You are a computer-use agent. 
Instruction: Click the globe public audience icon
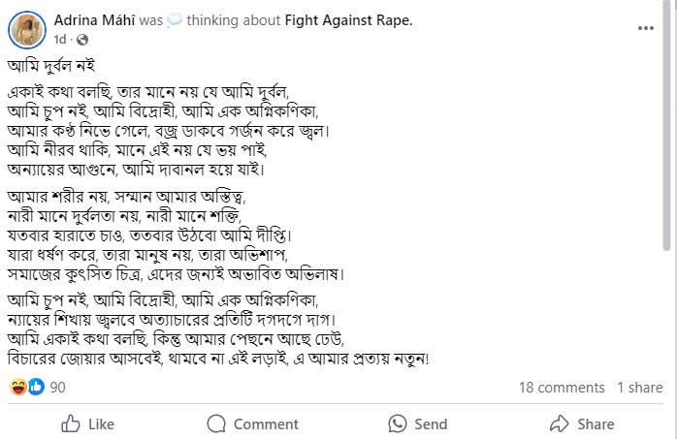coord(81,40)
